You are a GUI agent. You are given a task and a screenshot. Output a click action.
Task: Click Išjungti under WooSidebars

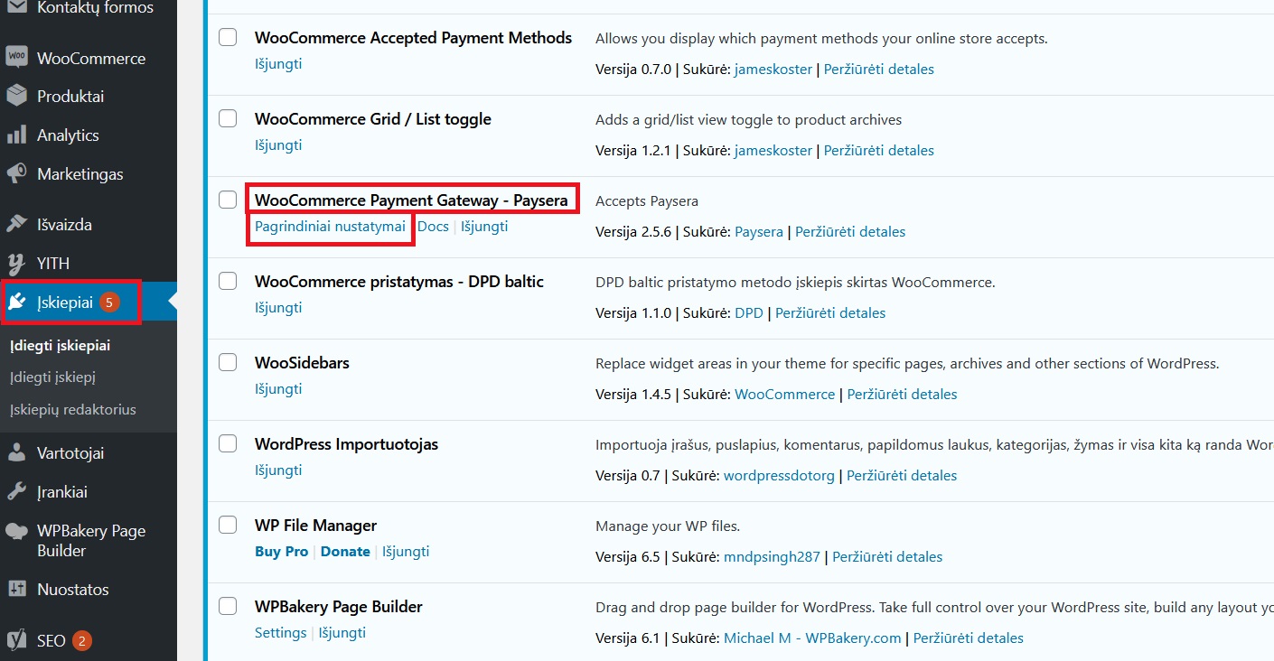click(x=278, y=389)
